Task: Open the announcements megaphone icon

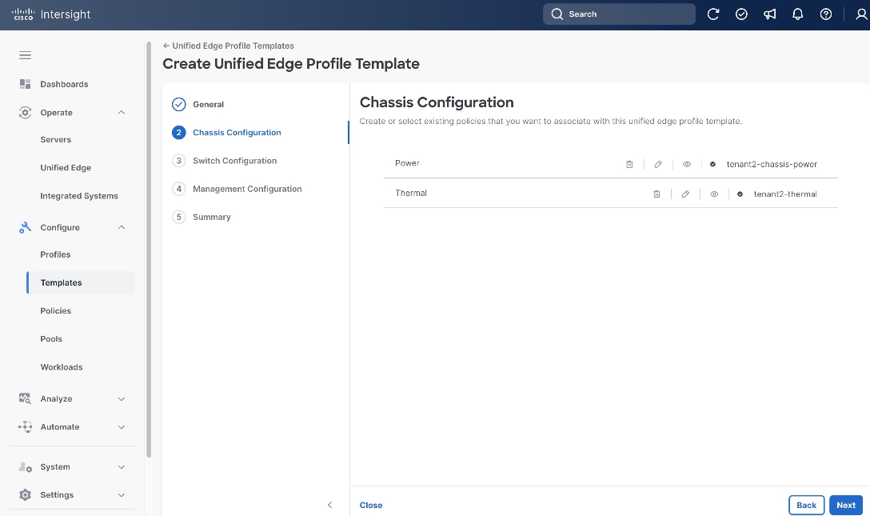Action: tap(769, 14)
